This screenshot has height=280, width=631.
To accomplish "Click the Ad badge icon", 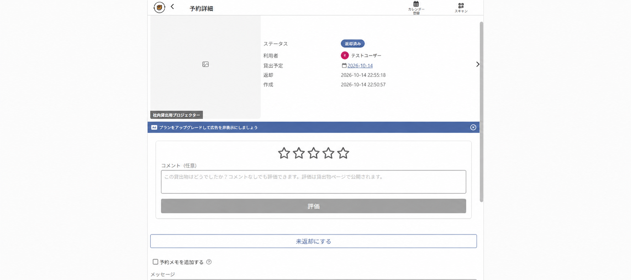I will tap(154, 127).
